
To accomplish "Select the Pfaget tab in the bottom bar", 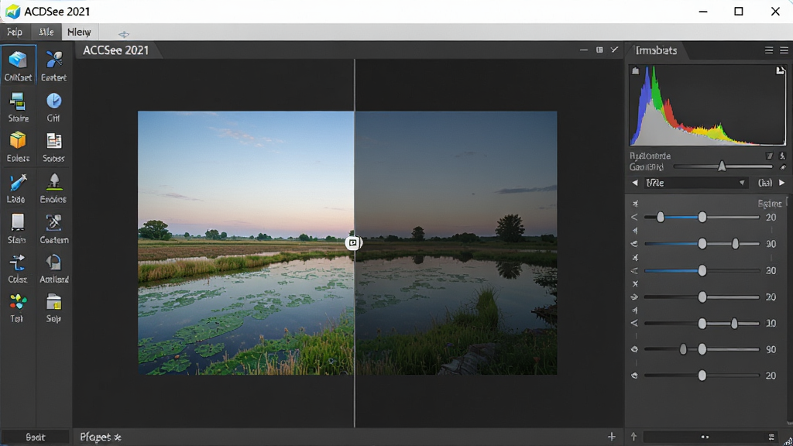I will (100, 437).
